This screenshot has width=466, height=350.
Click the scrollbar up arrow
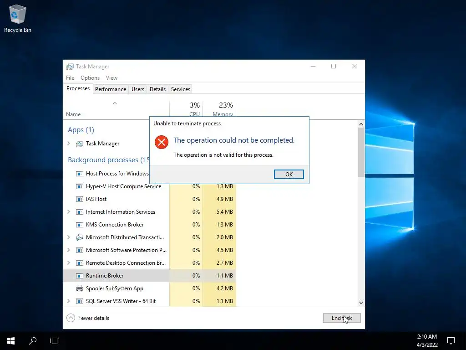pos(361,124)
